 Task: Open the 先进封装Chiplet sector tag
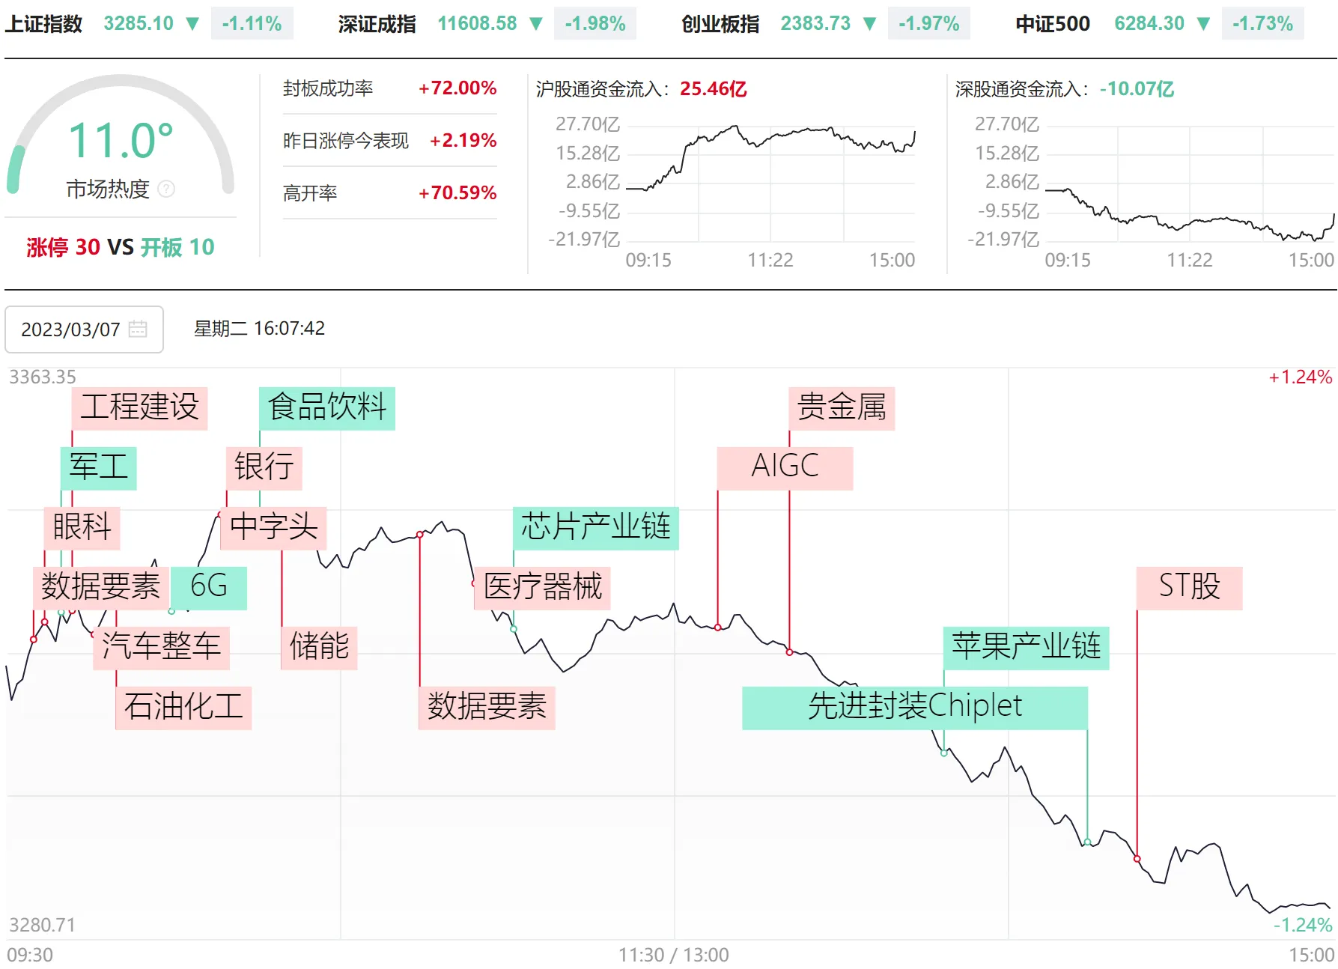(x=914, y=707)
